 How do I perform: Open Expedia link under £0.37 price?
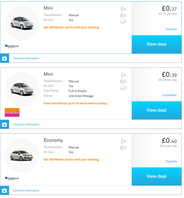[171, 29]
